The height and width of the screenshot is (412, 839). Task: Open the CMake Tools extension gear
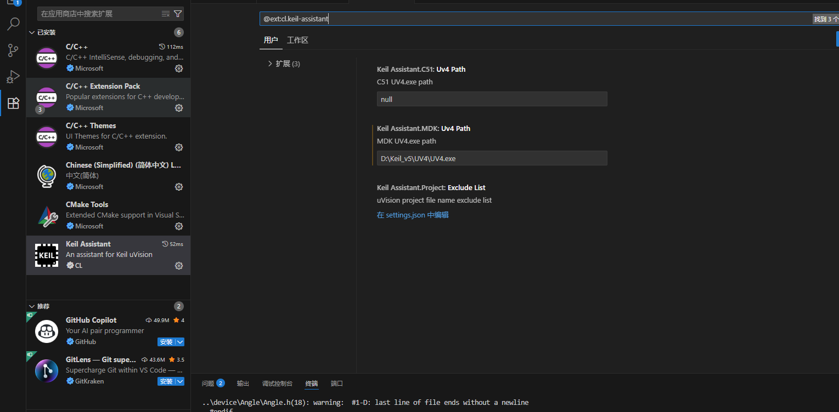coord(178,226)
